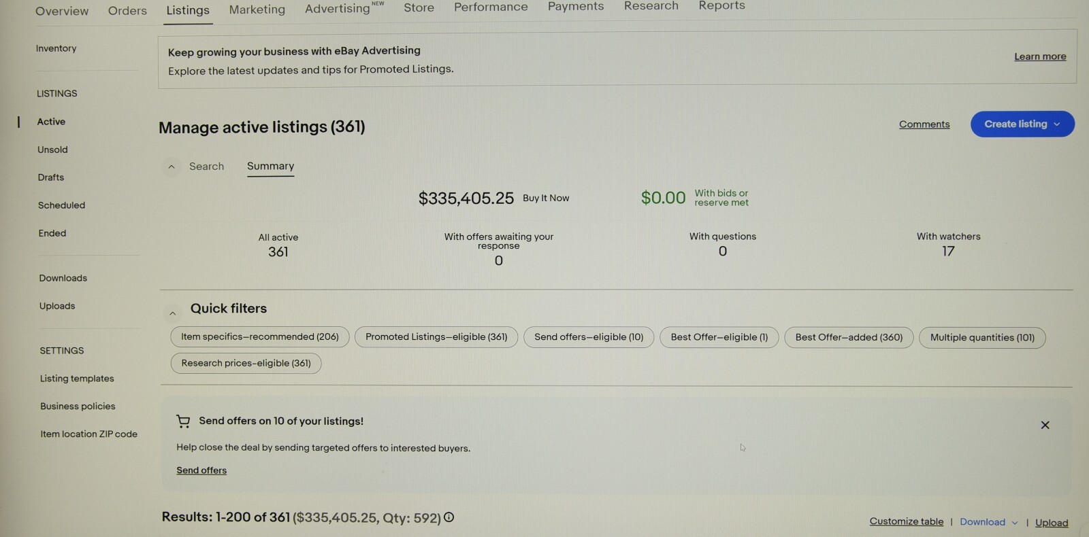This screenshot has width=1089, height=537.
Task: Open Scheduled listings in sidebar
Action: tap(61, 205)
